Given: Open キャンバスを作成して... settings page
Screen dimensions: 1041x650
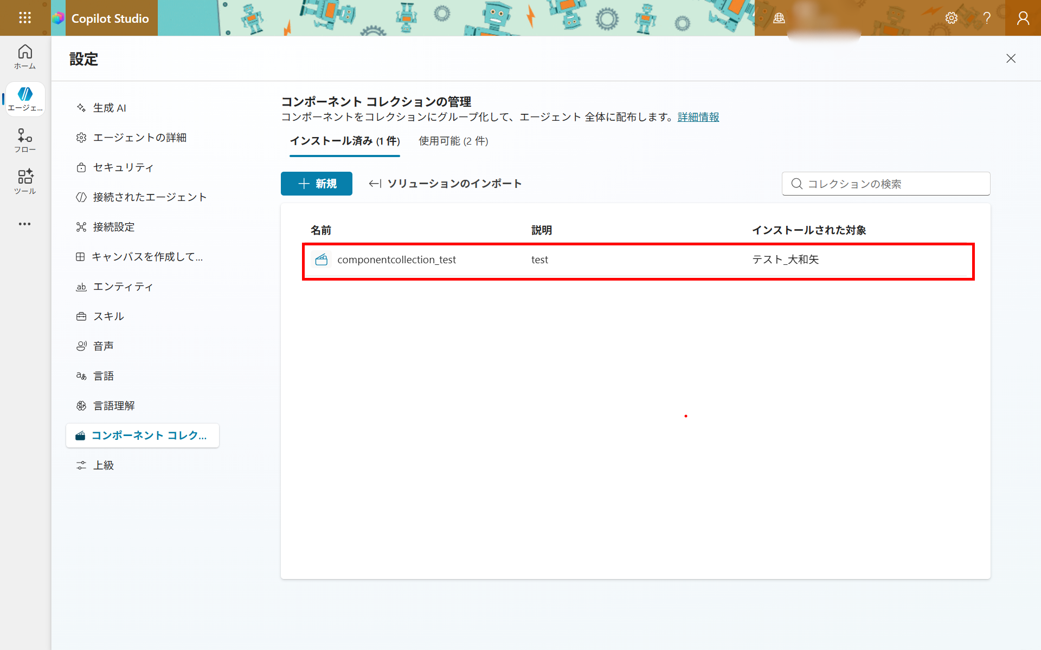Looking at the screenshot, I should (x=143, y=257).
